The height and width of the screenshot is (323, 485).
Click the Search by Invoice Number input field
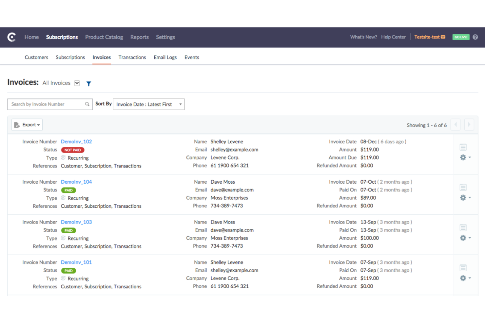[x=46, y=104]
